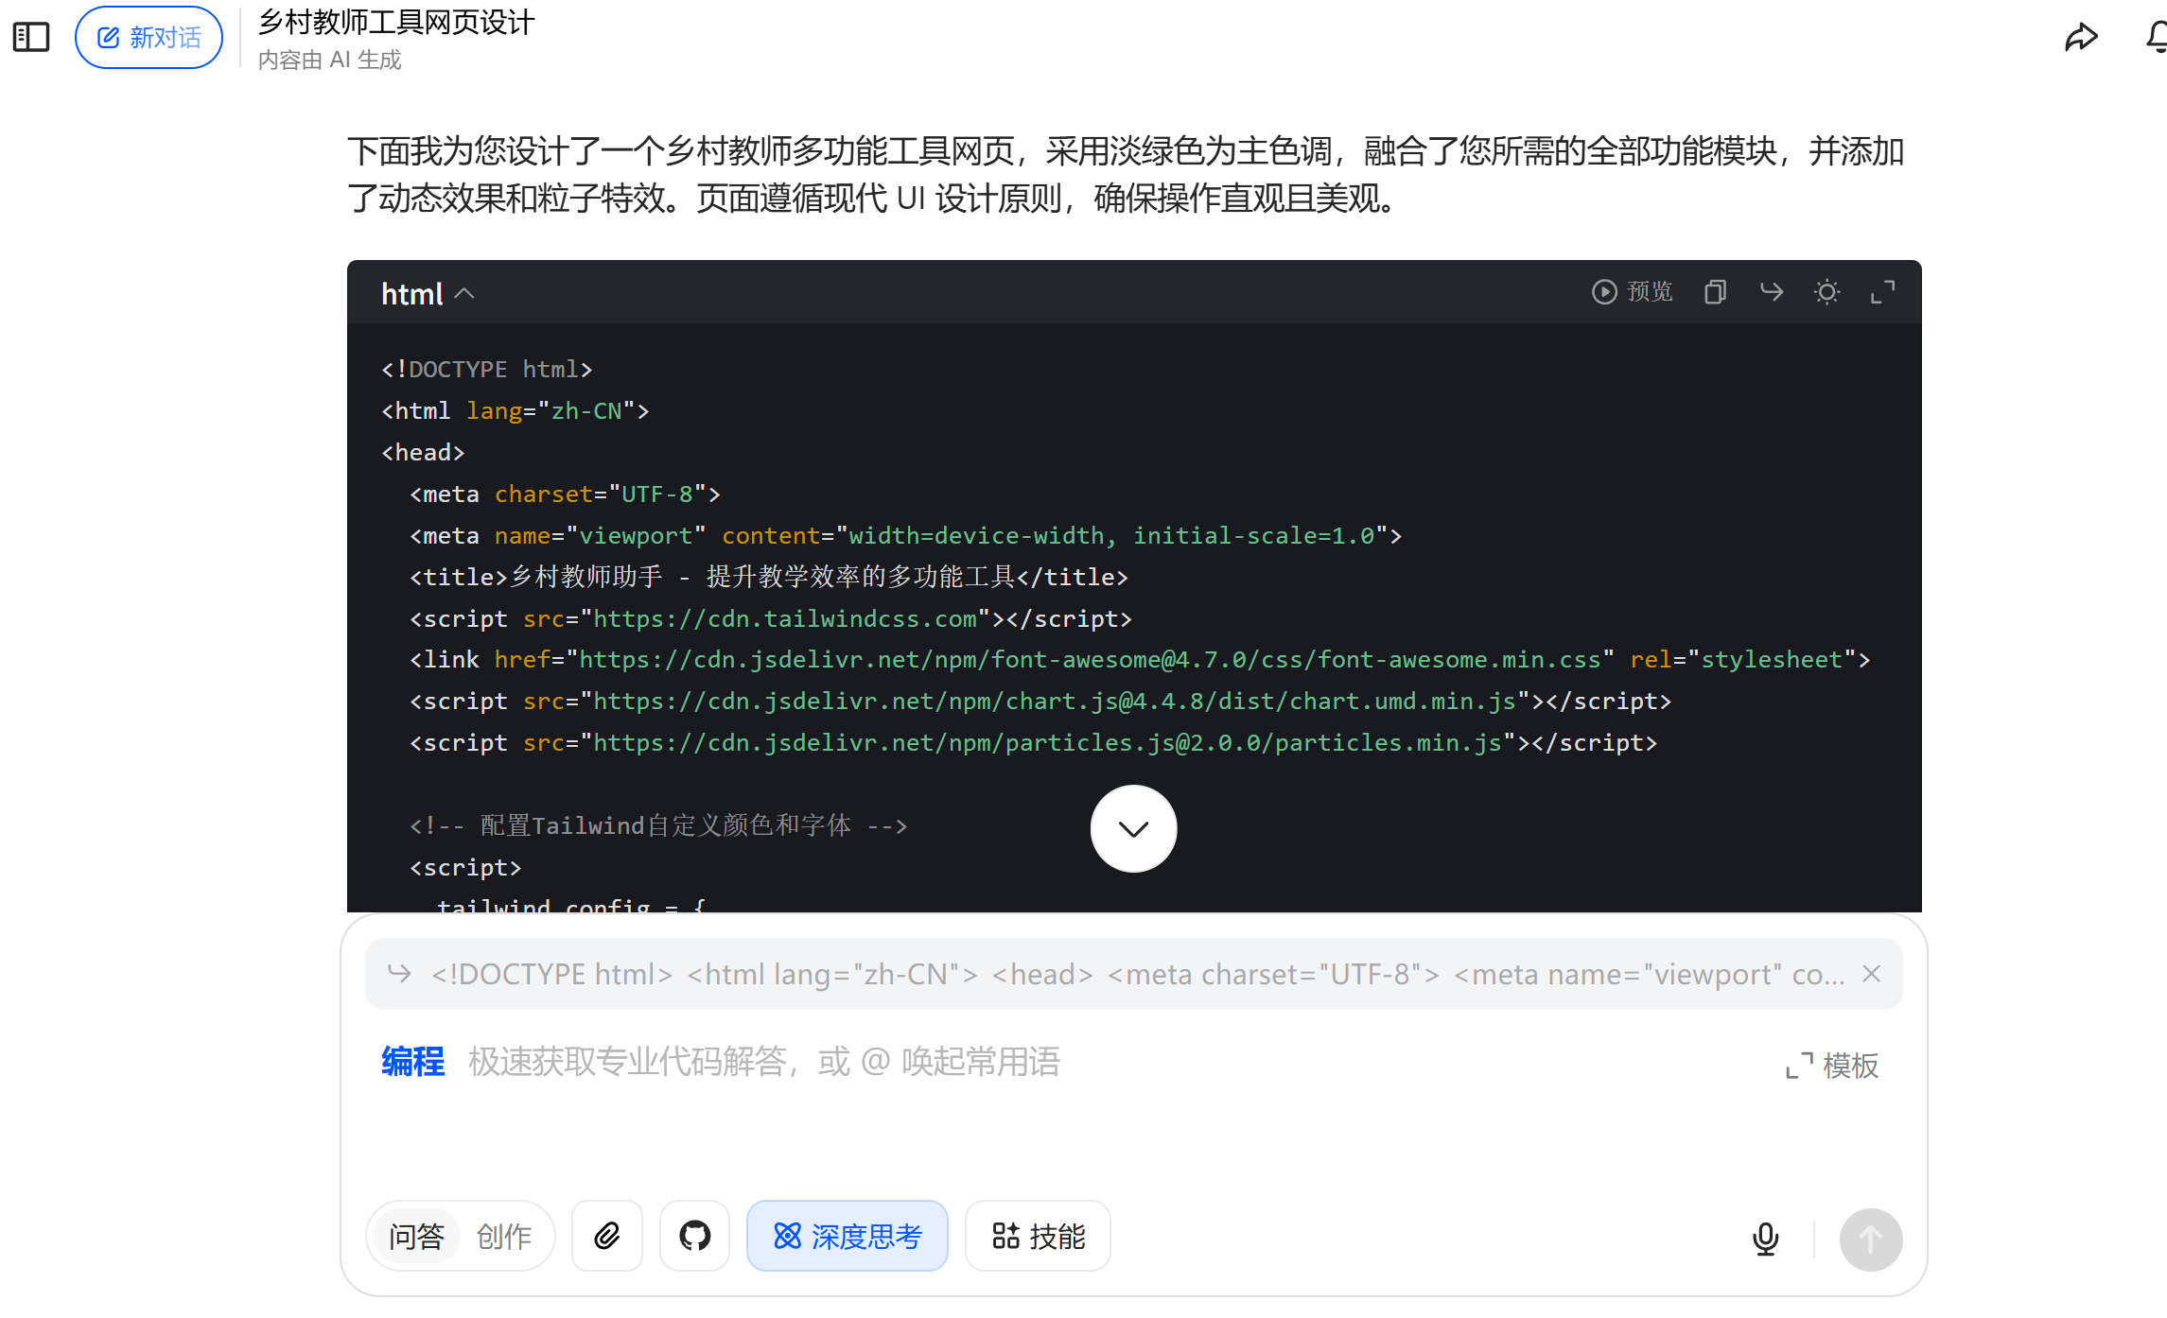
Task: Open GitHub repository import icon
Action: [x=694, y=1237]
